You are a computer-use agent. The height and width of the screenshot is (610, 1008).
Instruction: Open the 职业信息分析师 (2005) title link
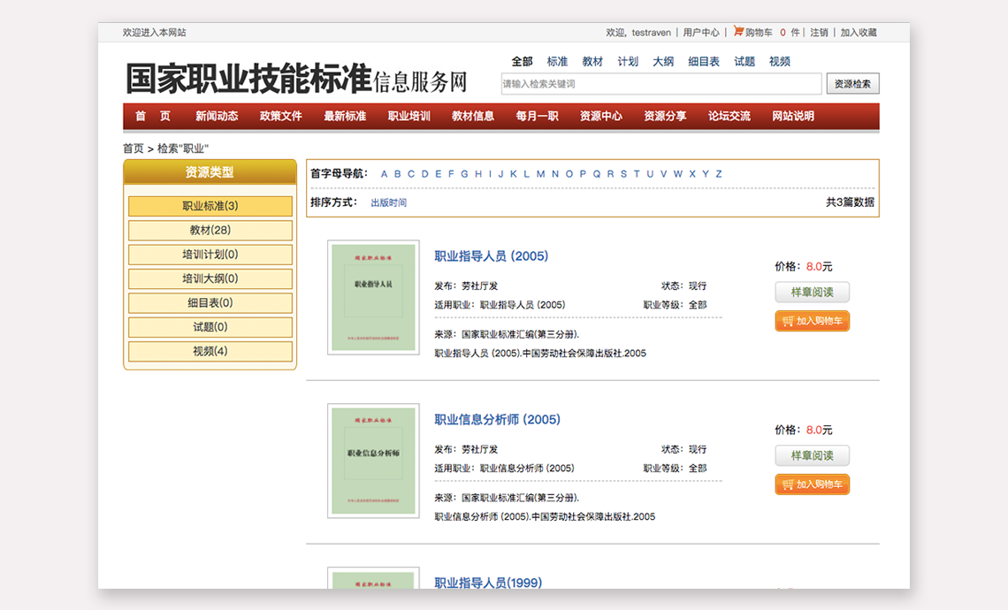[497, 419]
